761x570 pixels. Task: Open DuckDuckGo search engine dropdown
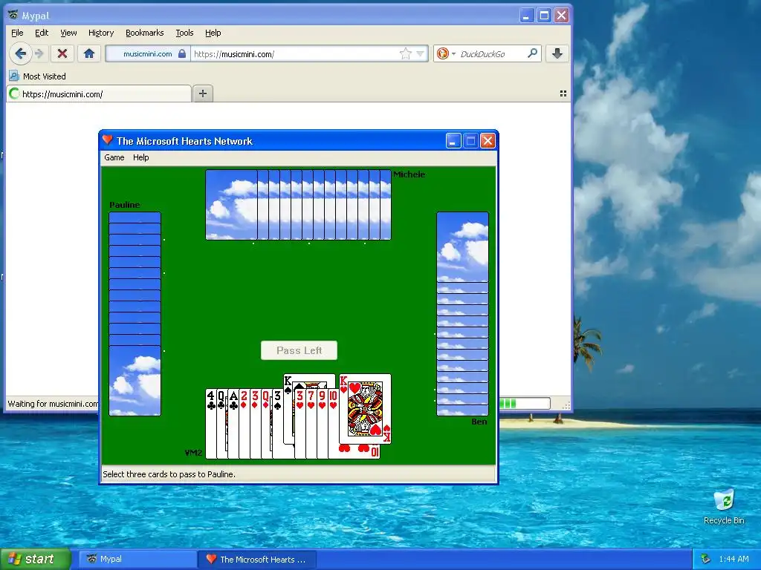[453, 53]
